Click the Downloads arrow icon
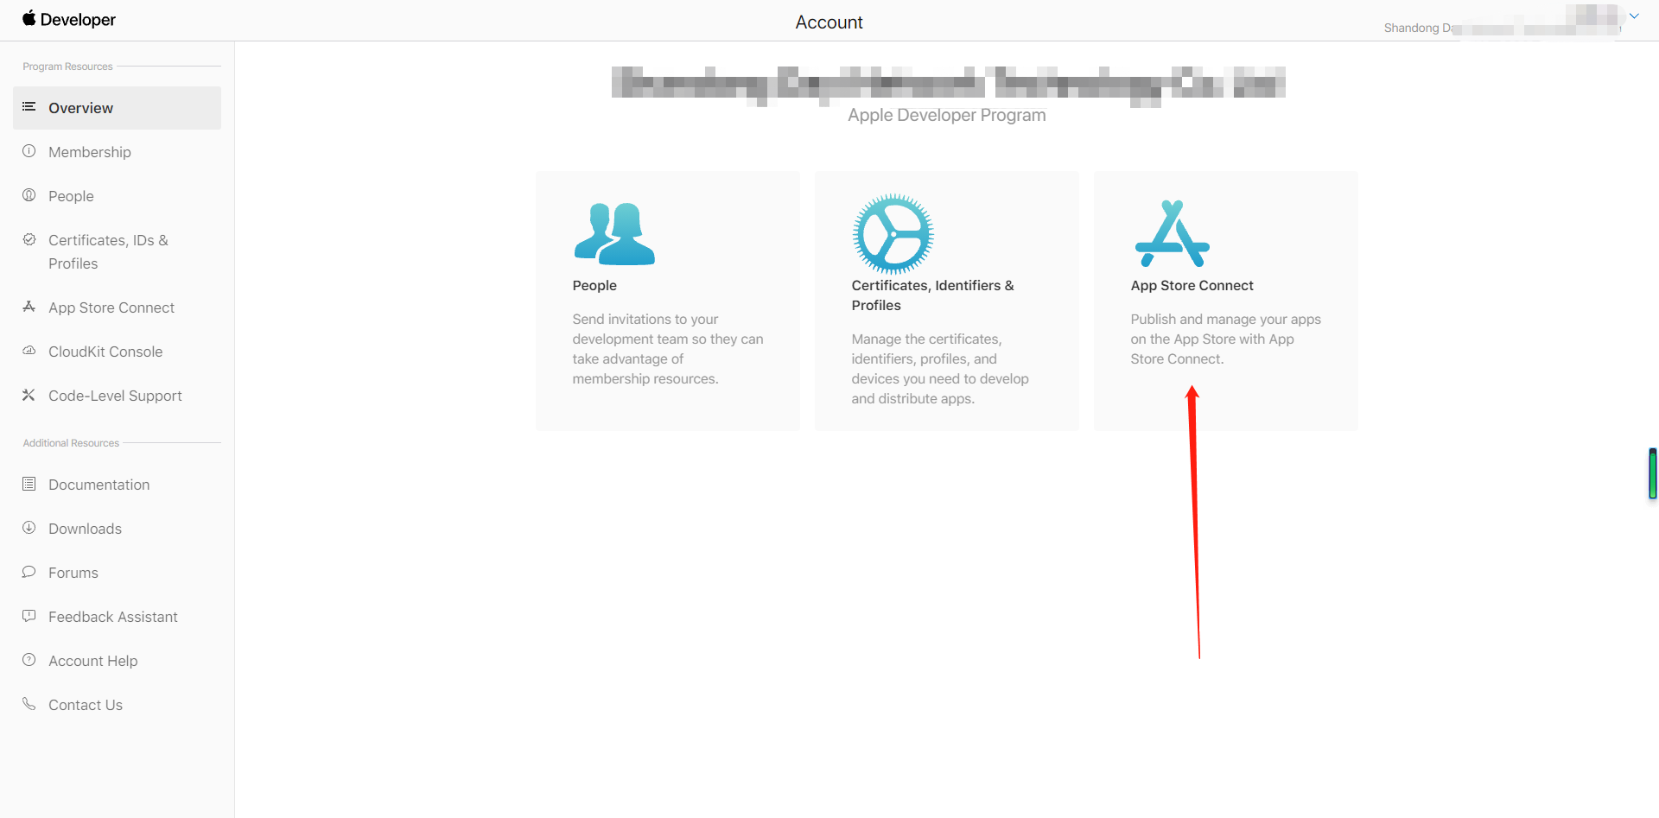 click(x=29, y=528)
